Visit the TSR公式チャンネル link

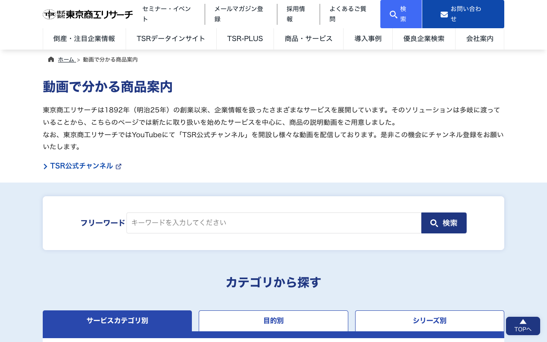click(x=82, y=166)
